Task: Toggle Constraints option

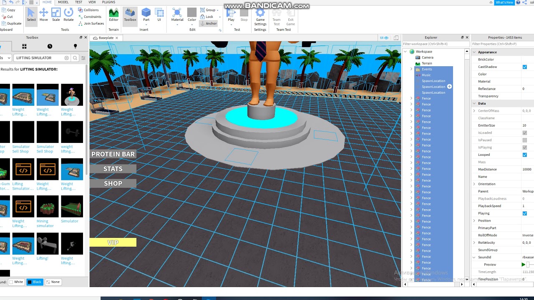Action: [x=90, y=17]
